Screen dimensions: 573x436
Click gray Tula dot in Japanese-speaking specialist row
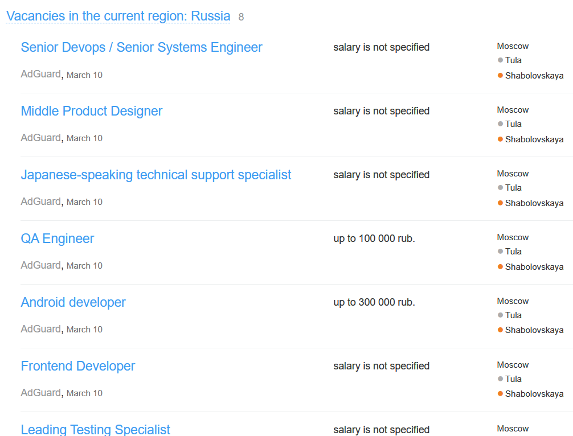(500, 187)
